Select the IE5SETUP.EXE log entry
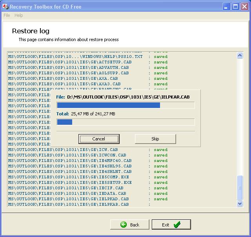Screen dimensions: 251x237 [70, 183]
